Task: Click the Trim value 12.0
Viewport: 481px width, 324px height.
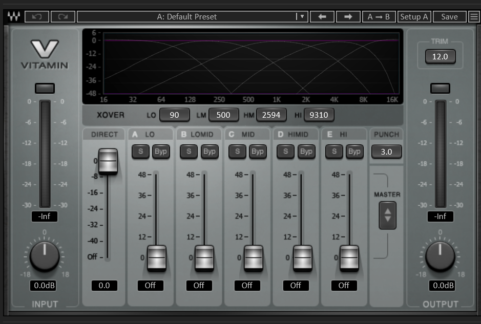Action: 440,57
